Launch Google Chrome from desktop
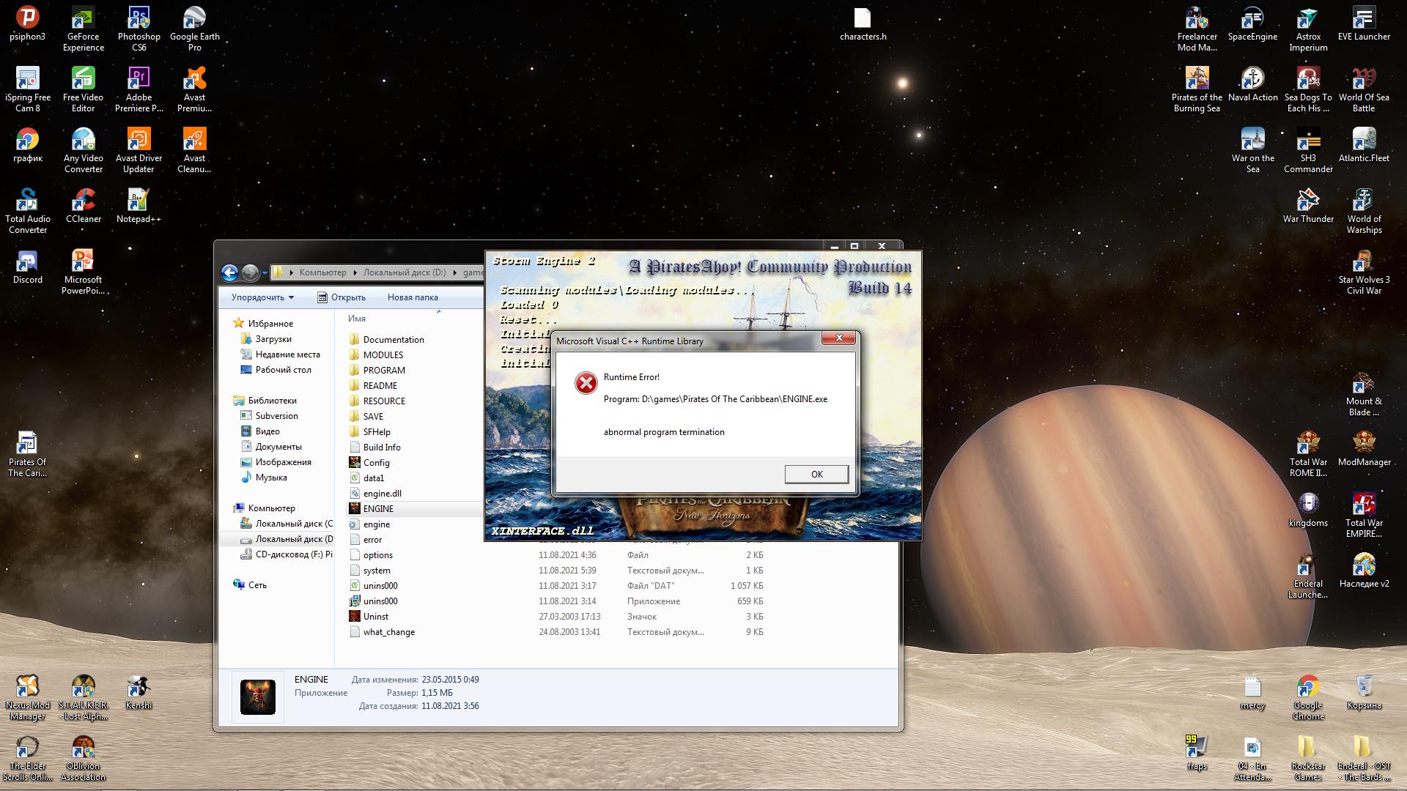The image size is (1407, 791). point(1308,697)
